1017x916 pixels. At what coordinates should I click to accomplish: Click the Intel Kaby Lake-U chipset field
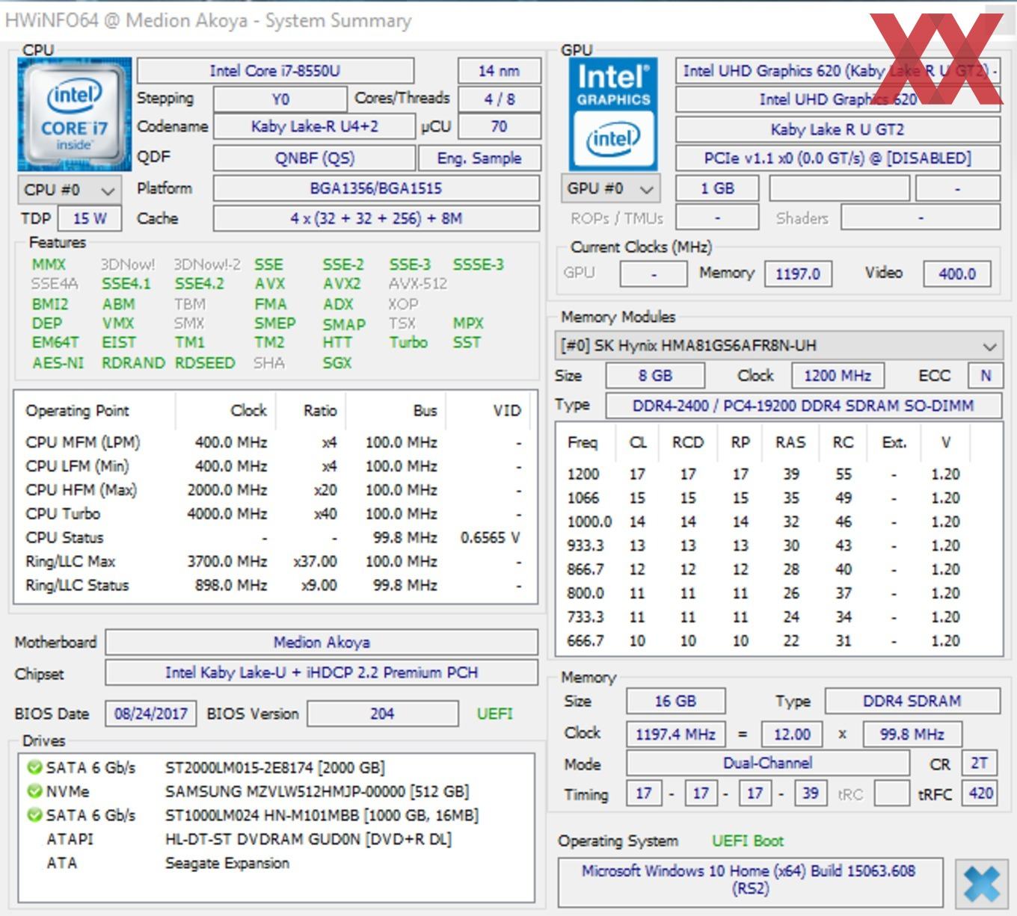pyautogui.click(x=322, y=673)
